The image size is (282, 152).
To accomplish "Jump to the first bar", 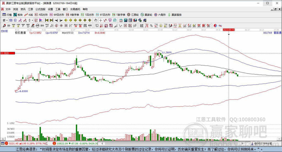I will tap(47, 20).
